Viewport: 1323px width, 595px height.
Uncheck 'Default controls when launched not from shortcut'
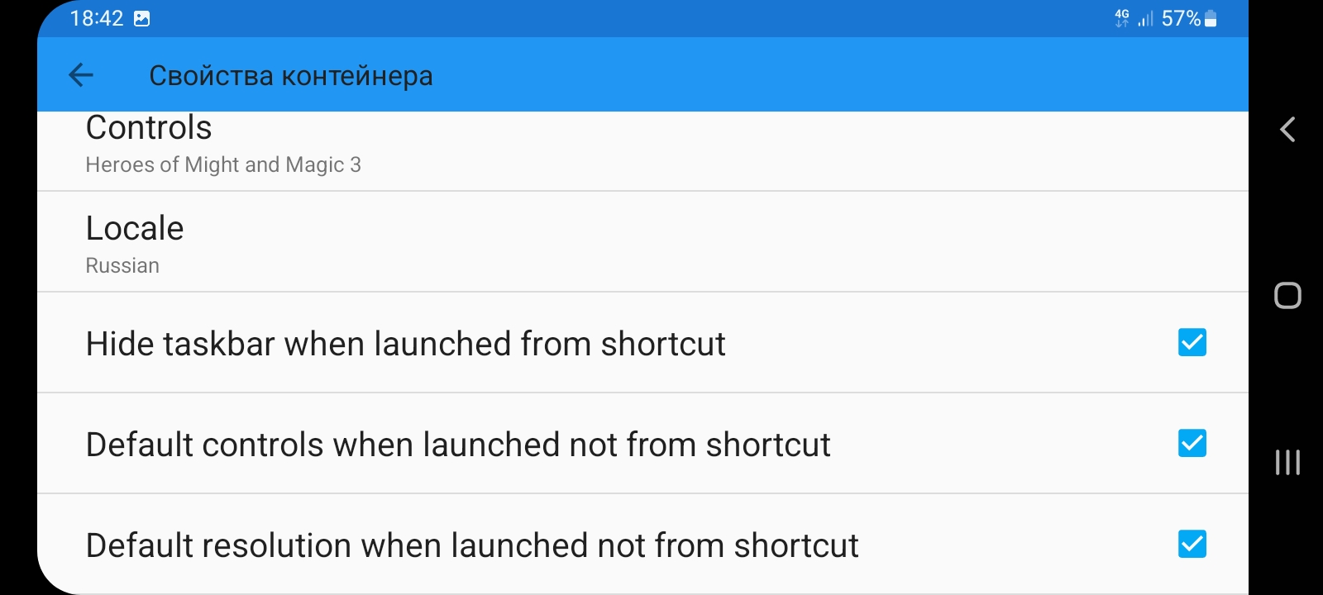pyautogui.click(x=1191, y=444)
